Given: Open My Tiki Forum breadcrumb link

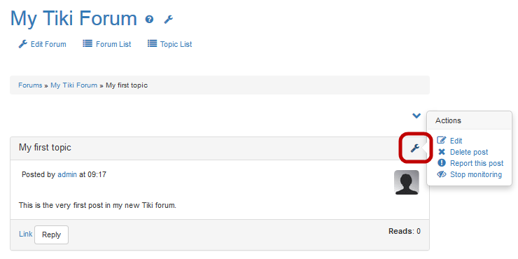Looking at the screenshot, I should coord(73,85).
